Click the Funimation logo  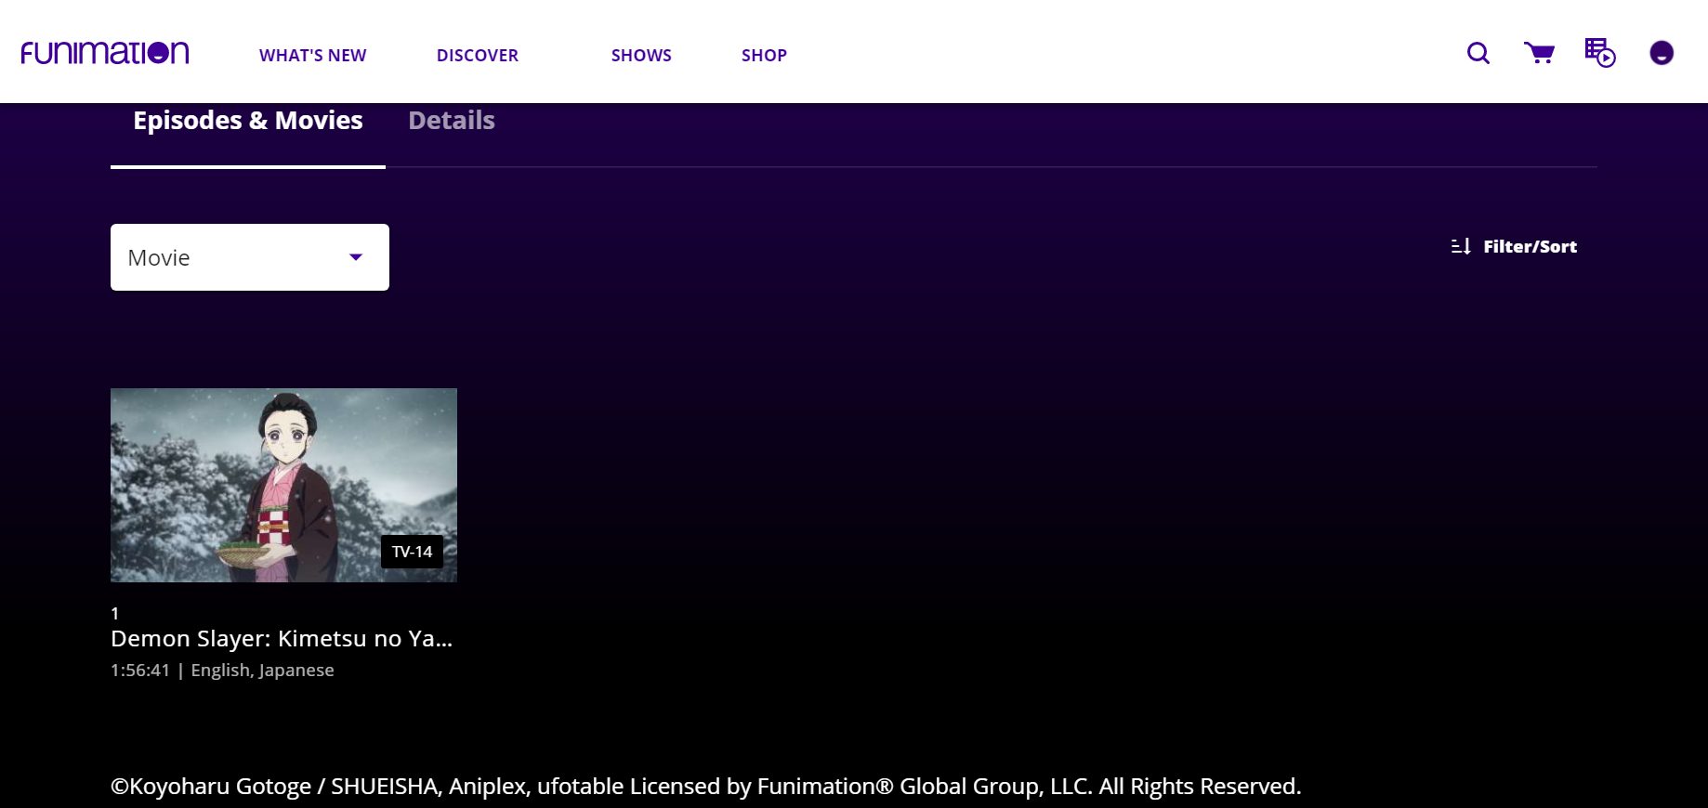105,53
